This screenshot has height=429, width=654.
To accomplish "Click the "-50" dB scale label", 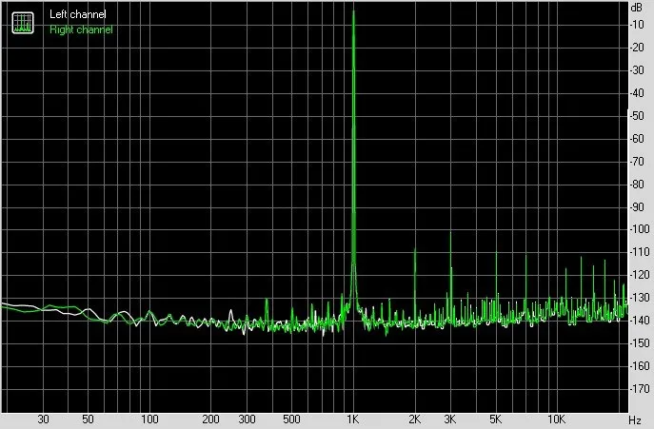I will coord(637,116).
